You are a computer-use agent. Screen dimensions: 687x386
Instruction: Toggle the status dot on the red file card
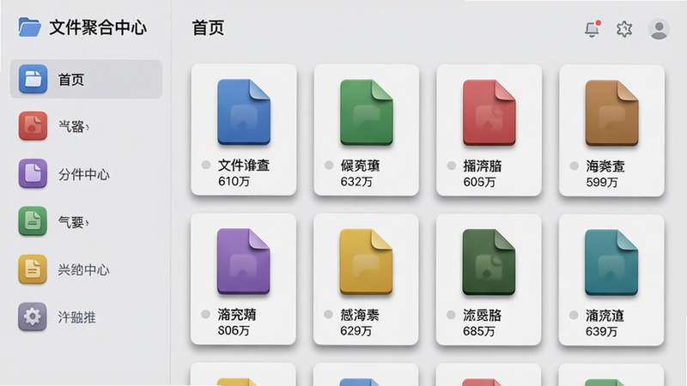[x=452, y=166]
